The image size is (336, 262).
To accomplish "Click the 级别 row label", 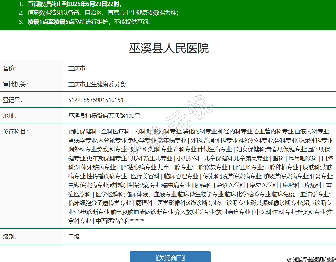I will tap(10, 237).
